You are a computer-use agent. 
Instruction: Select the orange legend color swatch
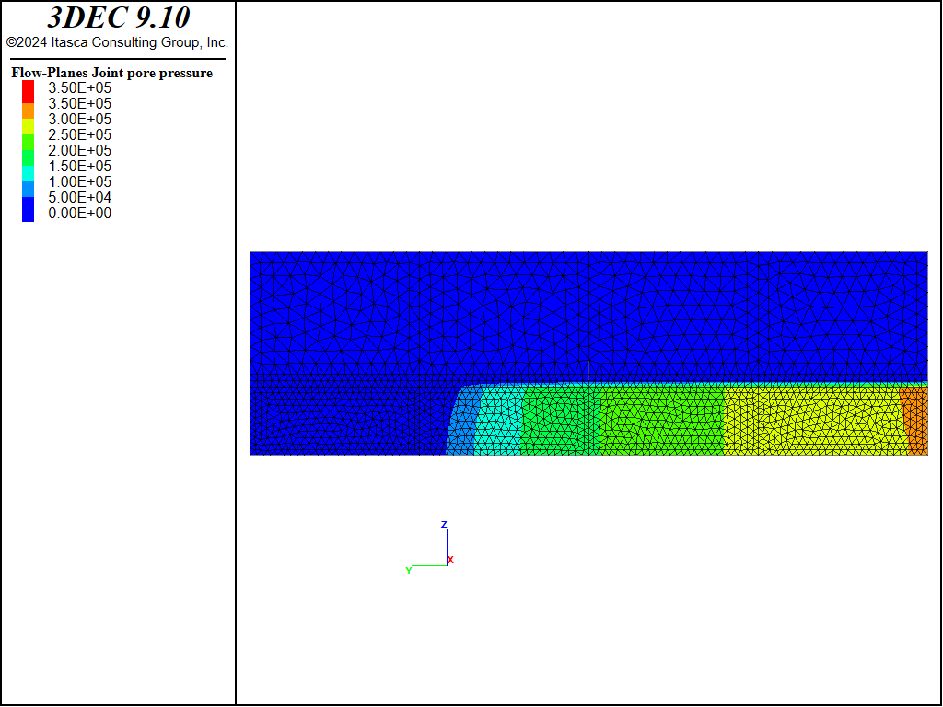[x=29, y=110]
